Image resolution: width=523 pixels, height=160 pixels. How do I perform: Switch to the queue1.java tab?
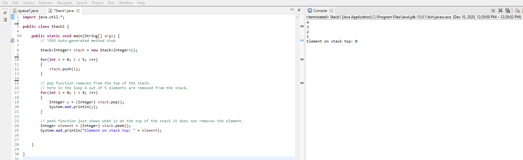28,11
